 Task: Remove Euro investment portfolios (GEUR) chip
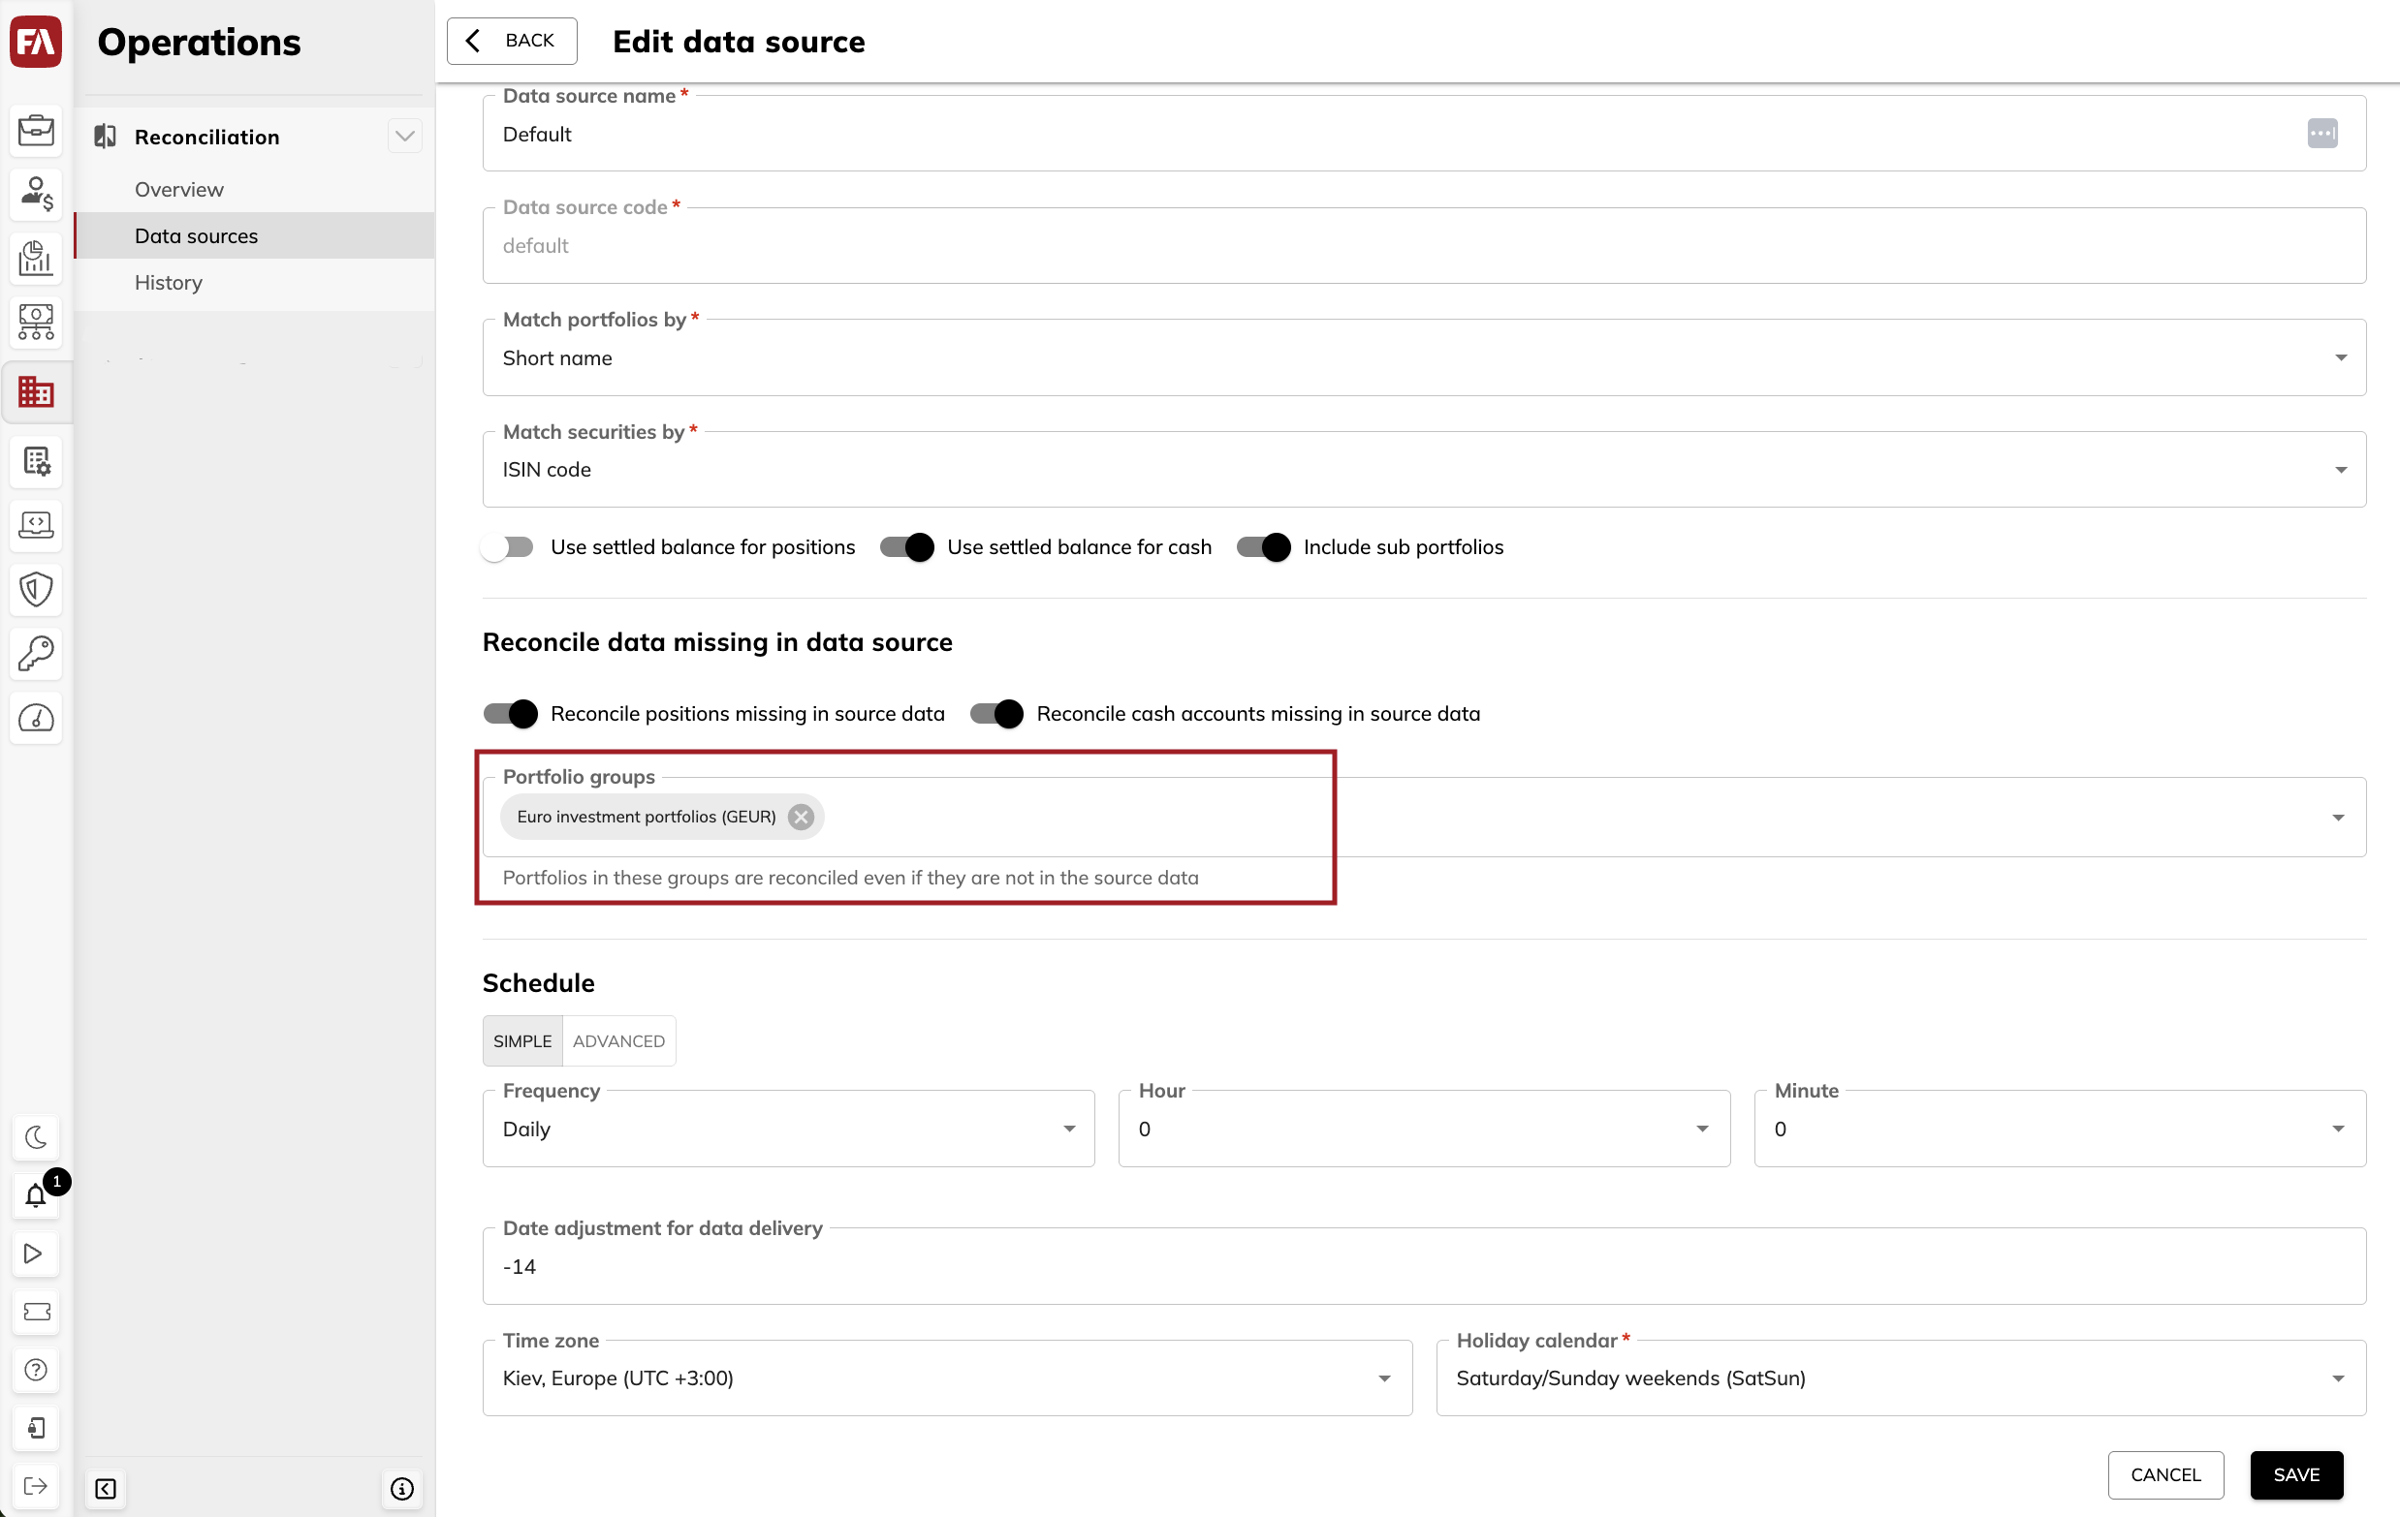801,817
